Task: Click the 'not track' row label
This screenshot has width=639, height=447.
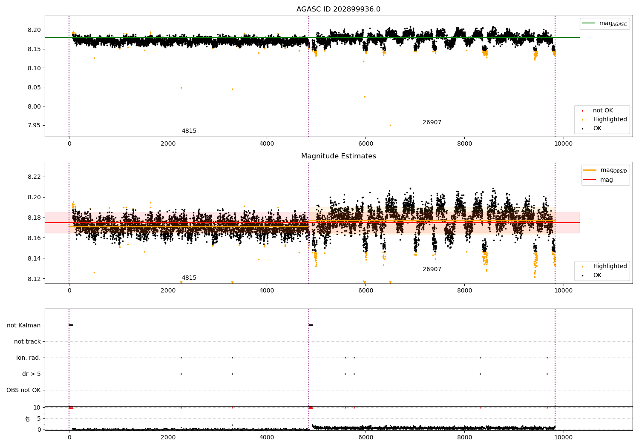Action: pos(27,342)
